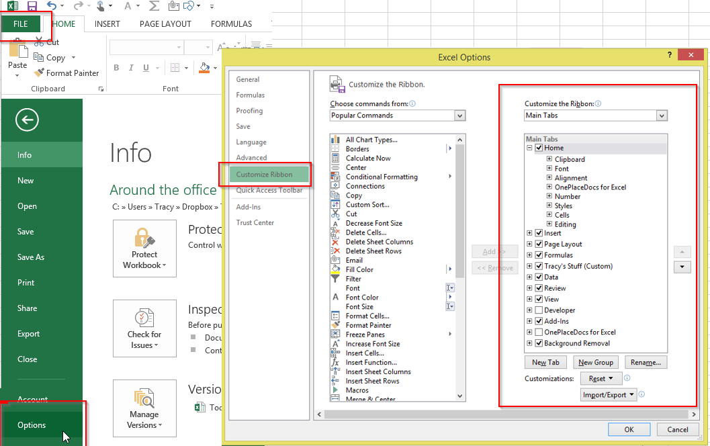Click the New Group button
Image resolution: width=710 pixels, height=446 pixels.
coord(595,362)
